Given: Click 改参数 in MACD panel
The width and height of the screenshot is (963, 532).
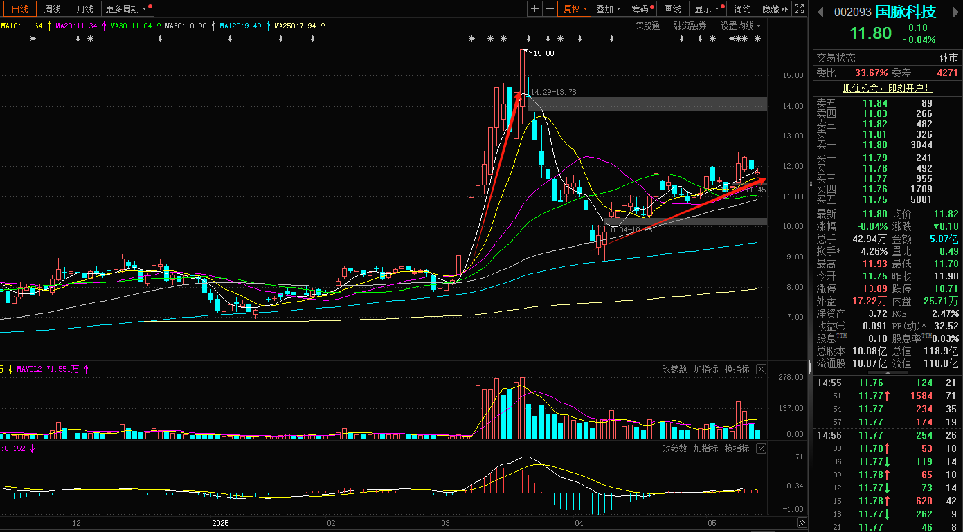Looking at the screenshot, I should 674,449.
